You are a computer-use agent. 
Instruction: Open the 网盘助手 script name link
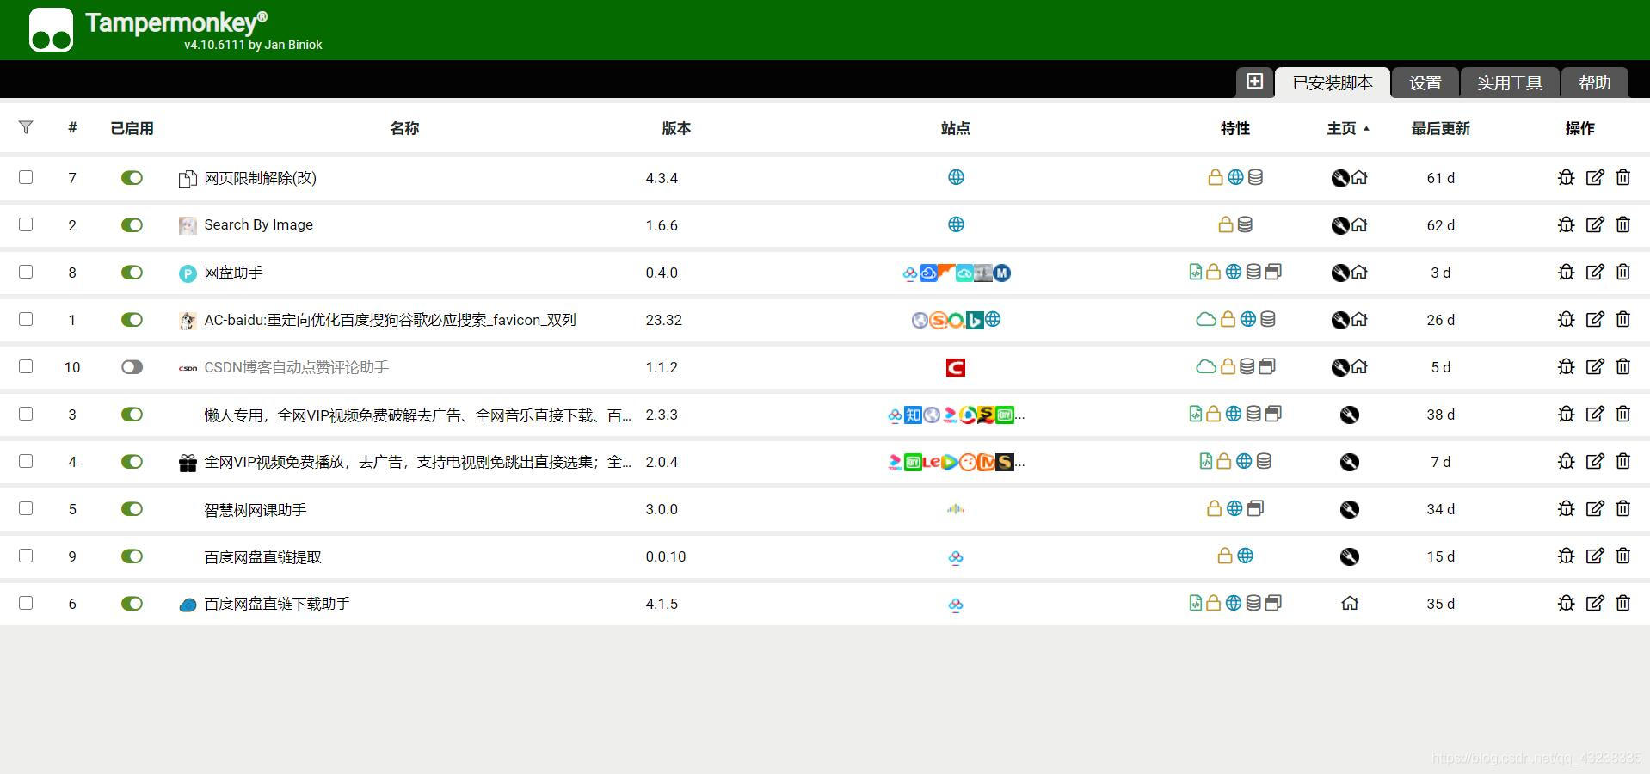click(x=233, y=273)
